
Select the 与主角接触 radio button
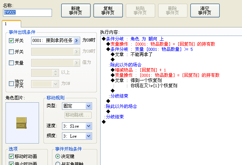[x=58, y=164]
